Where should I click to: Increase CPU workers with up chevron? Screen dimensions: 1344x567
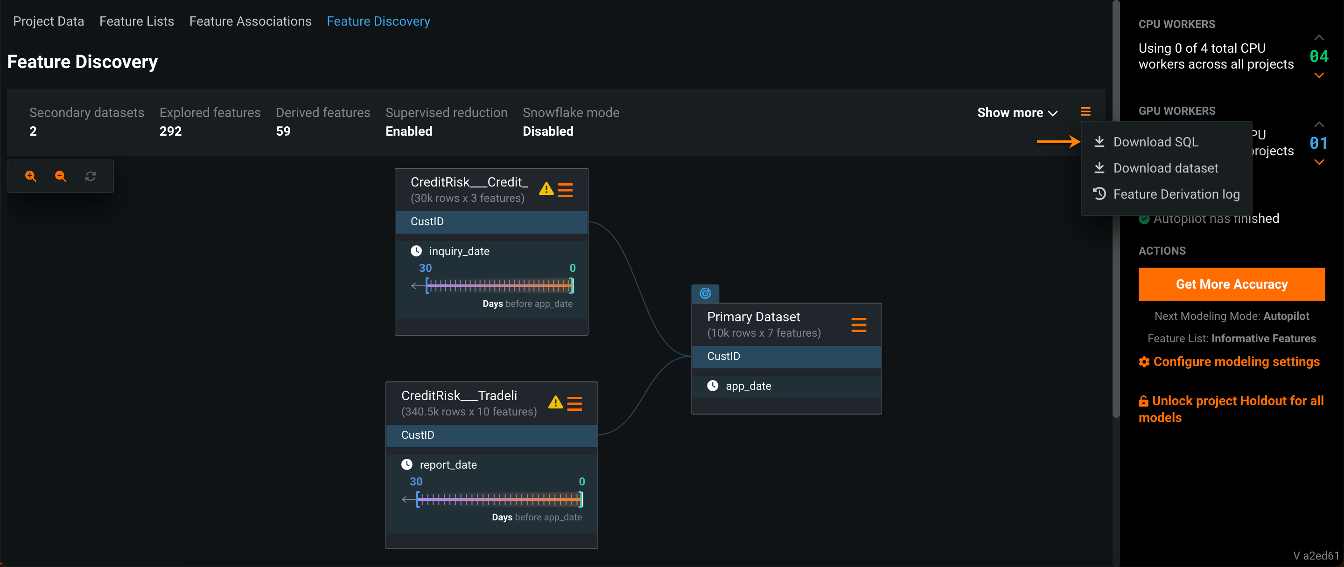point(1318,37)
